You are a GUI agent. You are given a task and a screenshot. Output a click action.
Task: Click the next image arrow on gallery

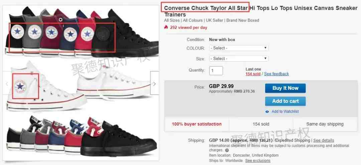click(x=154, y=83)
